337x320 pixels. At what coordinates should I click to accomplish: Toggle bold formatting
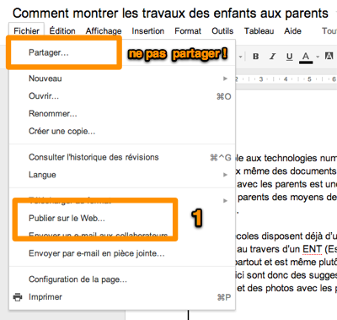coord(255,57)
